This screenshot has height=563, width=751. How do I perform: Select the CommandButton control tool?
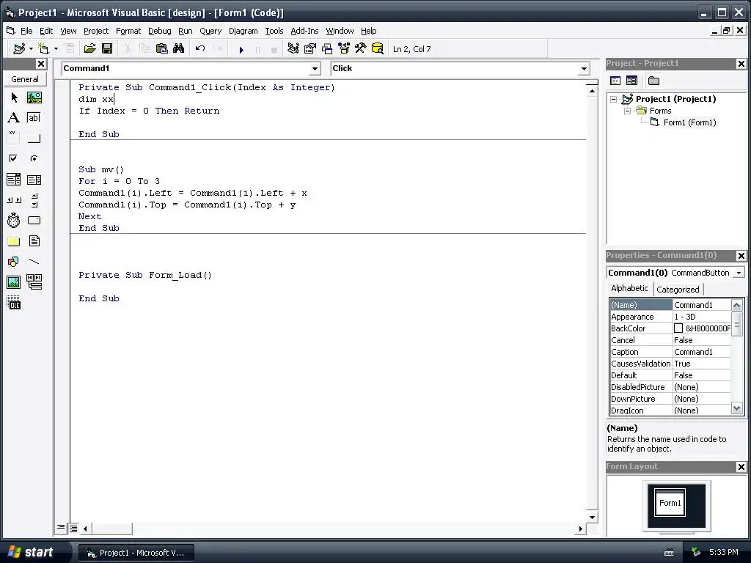coord(34,139)
